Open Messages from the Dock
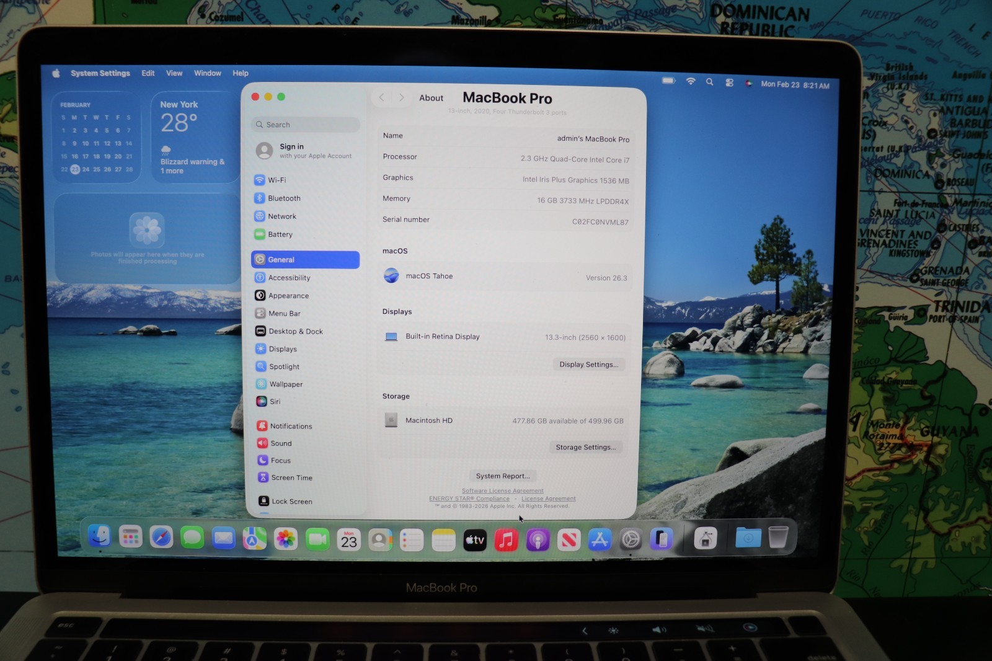The height and width of the screenshot is (661, 992). pos(192,538)
